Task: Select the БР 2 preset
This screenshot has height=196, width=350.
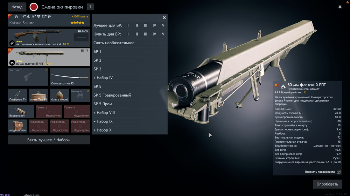Action: (x=130, y=60)
